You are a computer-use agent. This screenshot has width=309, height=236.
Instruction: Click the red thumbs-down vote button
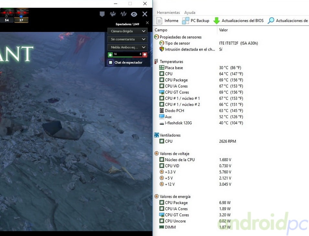145,55
